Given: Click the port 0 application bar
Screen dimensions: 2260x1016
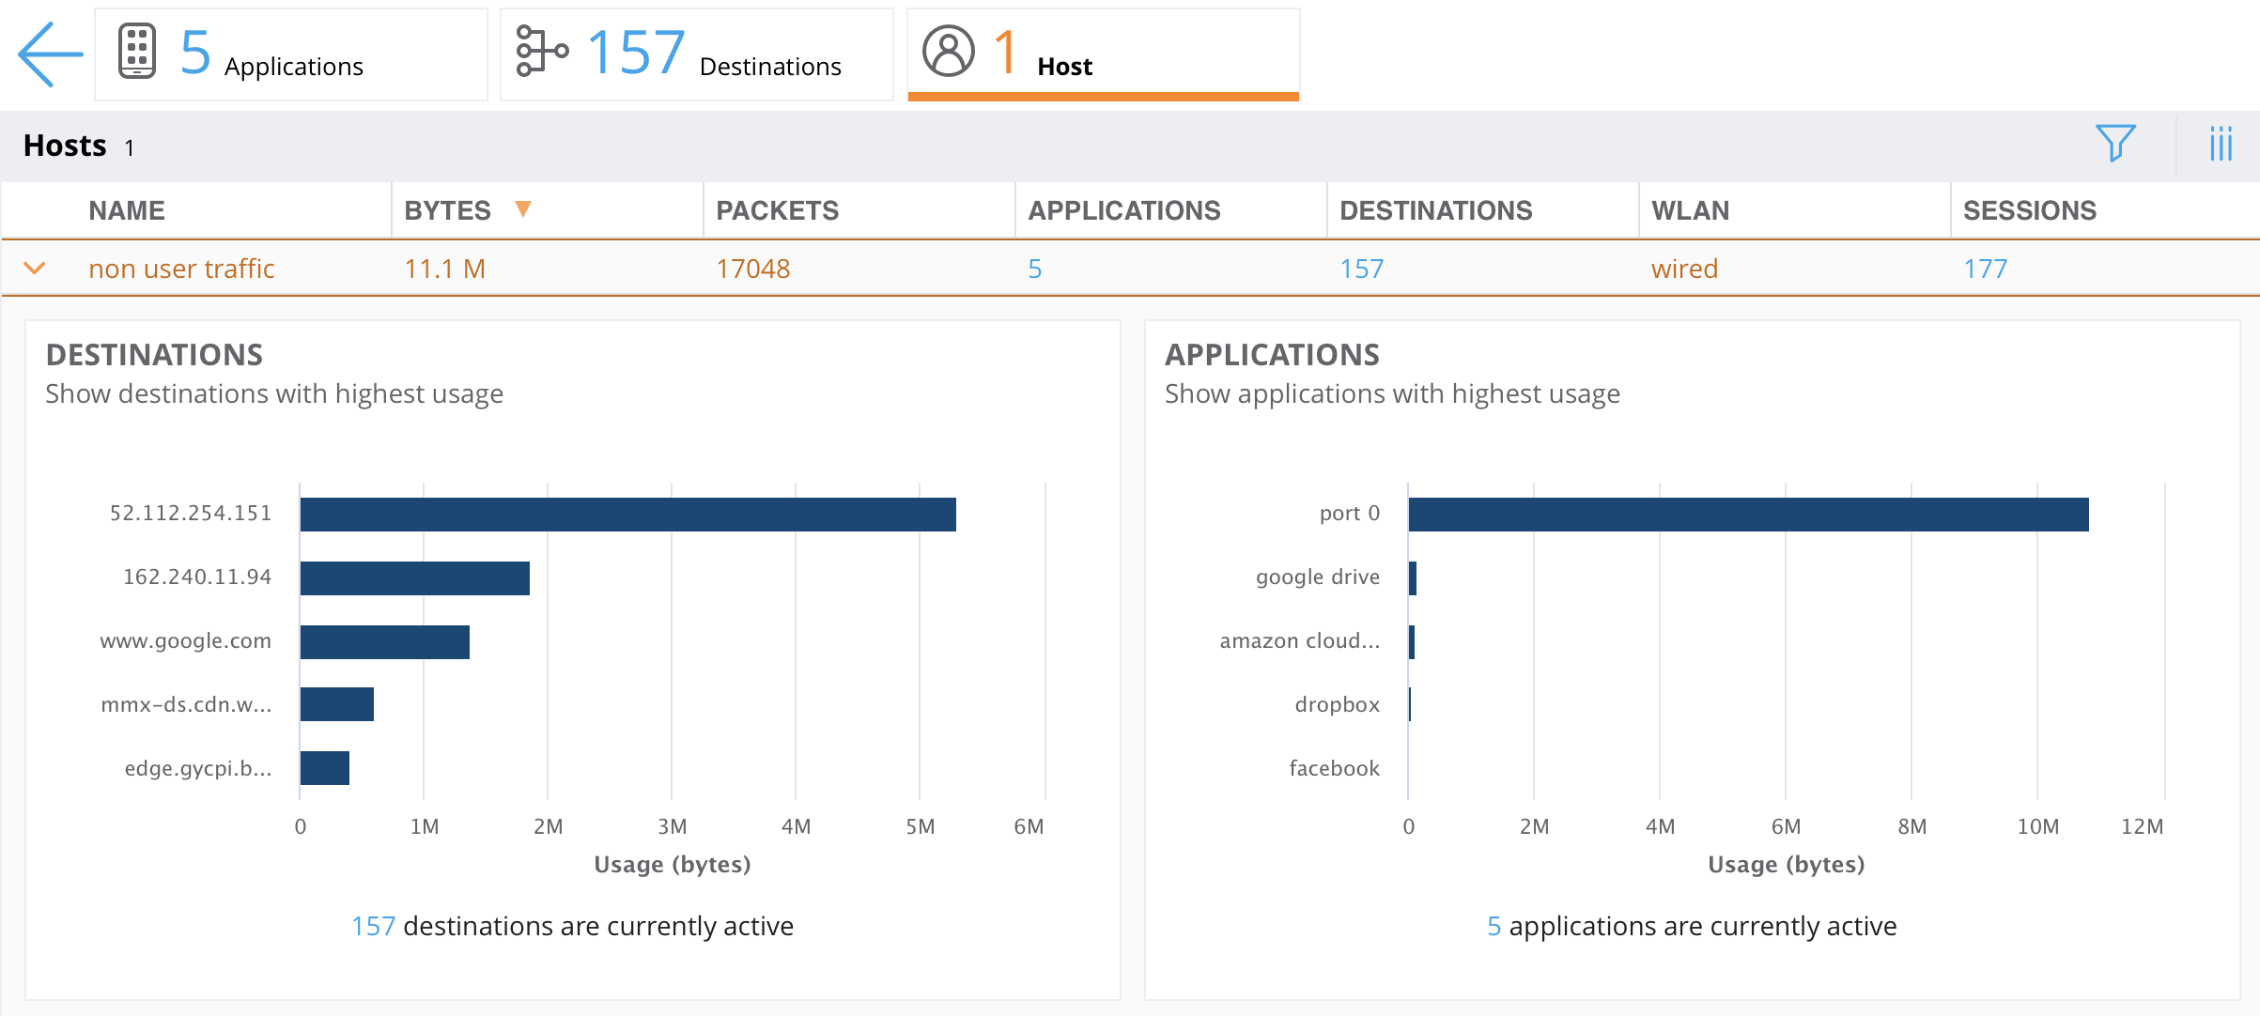Looking at the screenshot, I should pyautogui.click(x=1747, y=515).
